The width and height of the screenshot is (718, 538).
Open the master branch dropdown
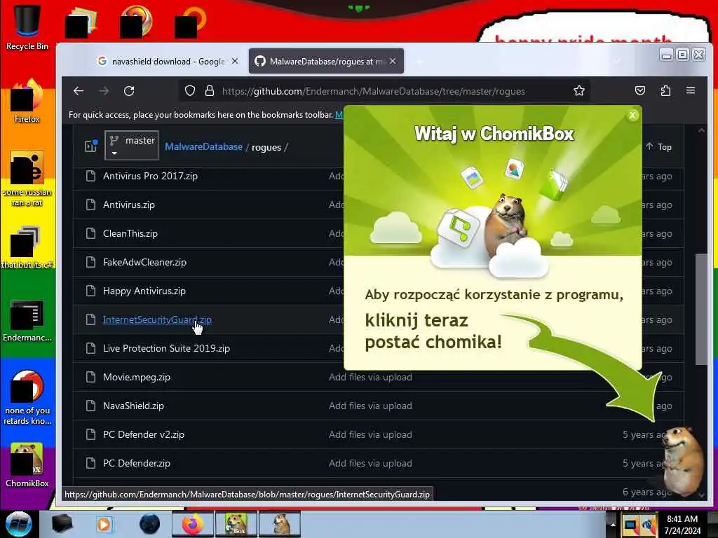pyautogui.click(x=132, y=146)
